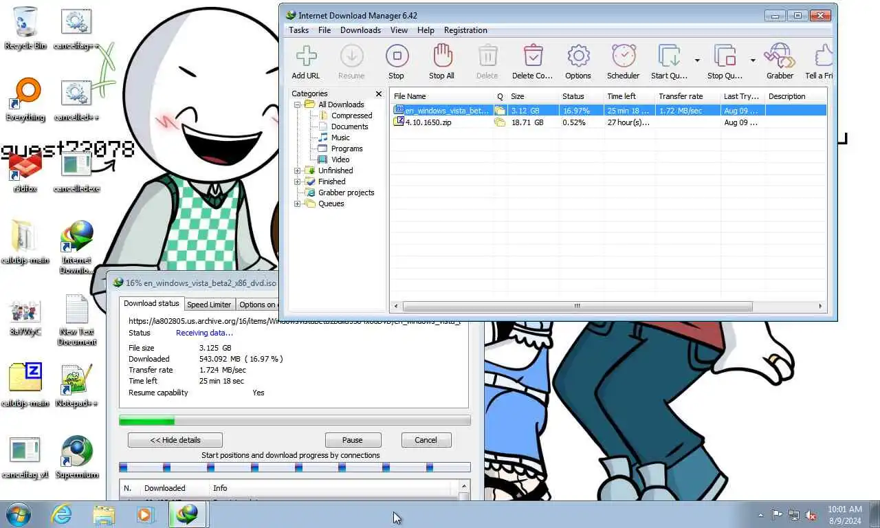Image resolution: width=880 pixels, height=528 pixels.
Task: Click the horizontal scrollbar of the download list
Action: tap(577, 306)
